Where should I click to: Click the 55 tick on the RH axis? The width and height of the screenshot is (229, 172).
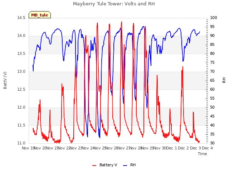[212, 98]
